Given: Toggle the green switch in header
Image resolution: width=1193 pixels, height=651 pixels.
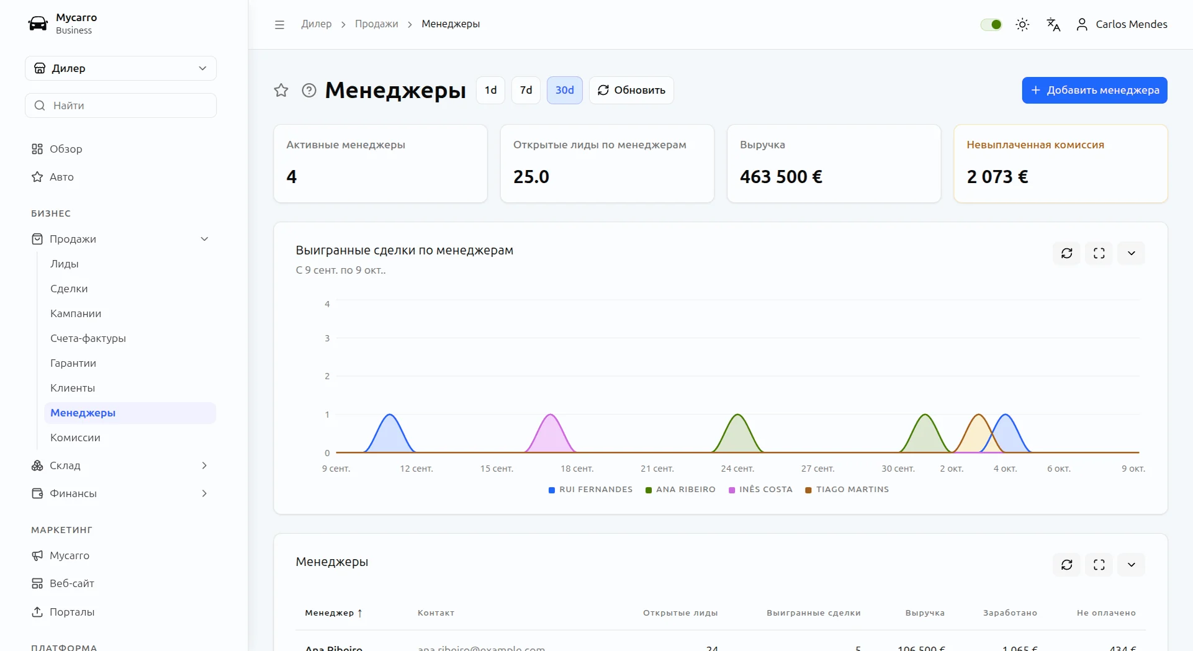Looking at the screenshot, I should point(991,25).
